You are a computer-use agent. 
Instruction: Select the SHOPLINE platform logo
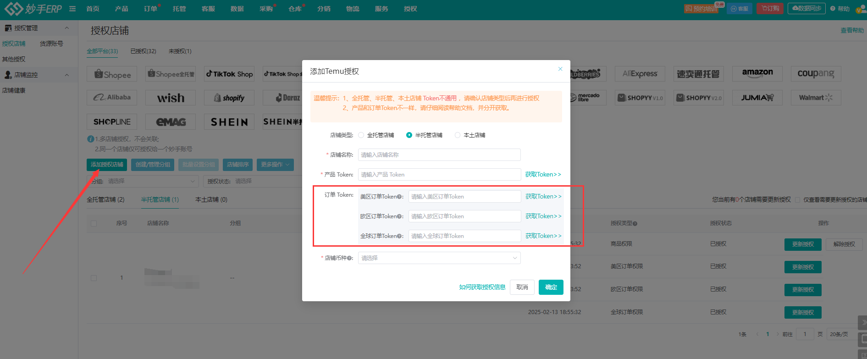click(x=112, y=122)
